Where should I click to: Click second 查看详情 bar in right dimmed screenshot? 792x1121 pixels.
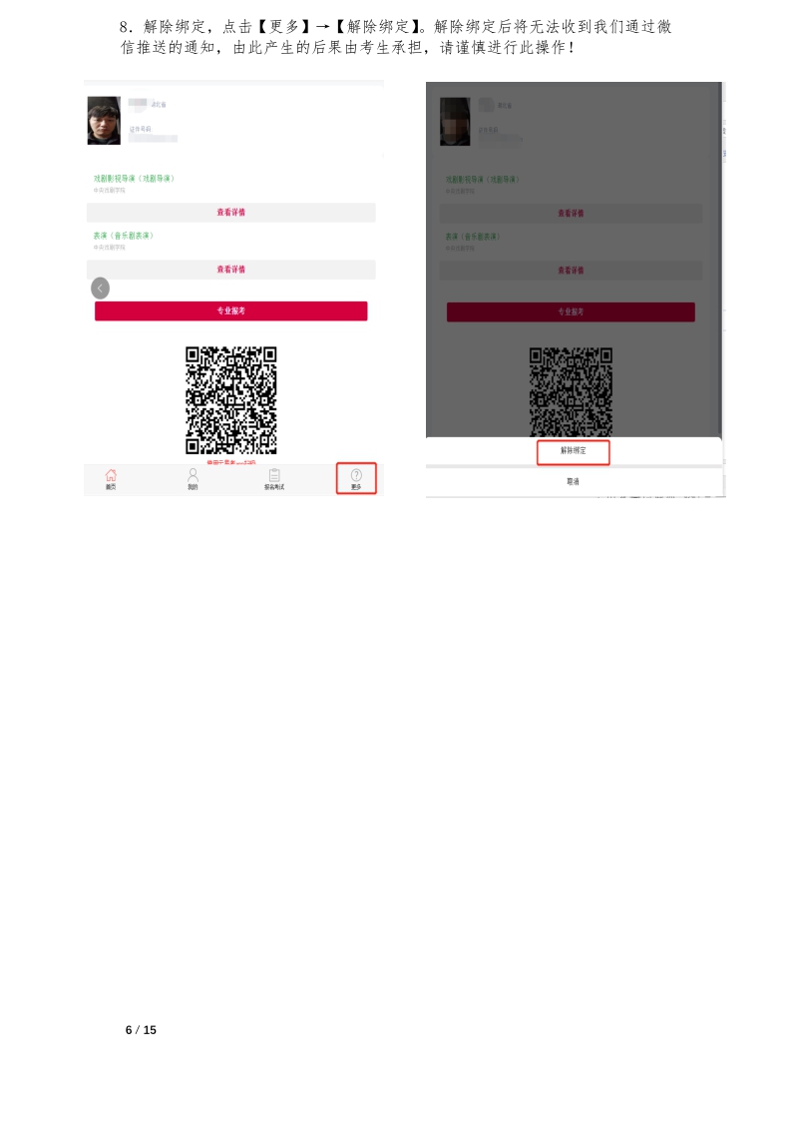pyautogui.click(x=571, y=271)
